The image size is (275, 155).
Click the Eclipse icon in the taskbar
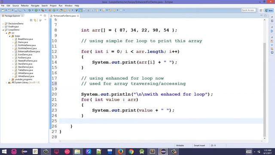pos(163,152)
